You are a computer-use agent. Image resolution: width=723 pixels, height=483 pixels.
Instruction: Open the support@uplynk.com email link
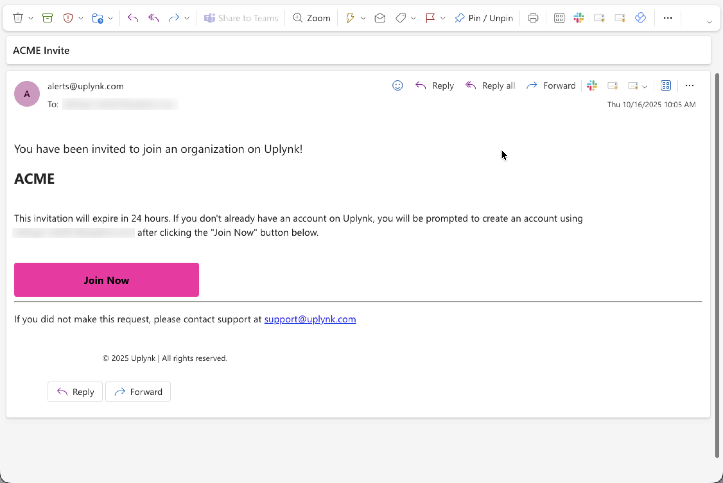[x=310, y=319]
